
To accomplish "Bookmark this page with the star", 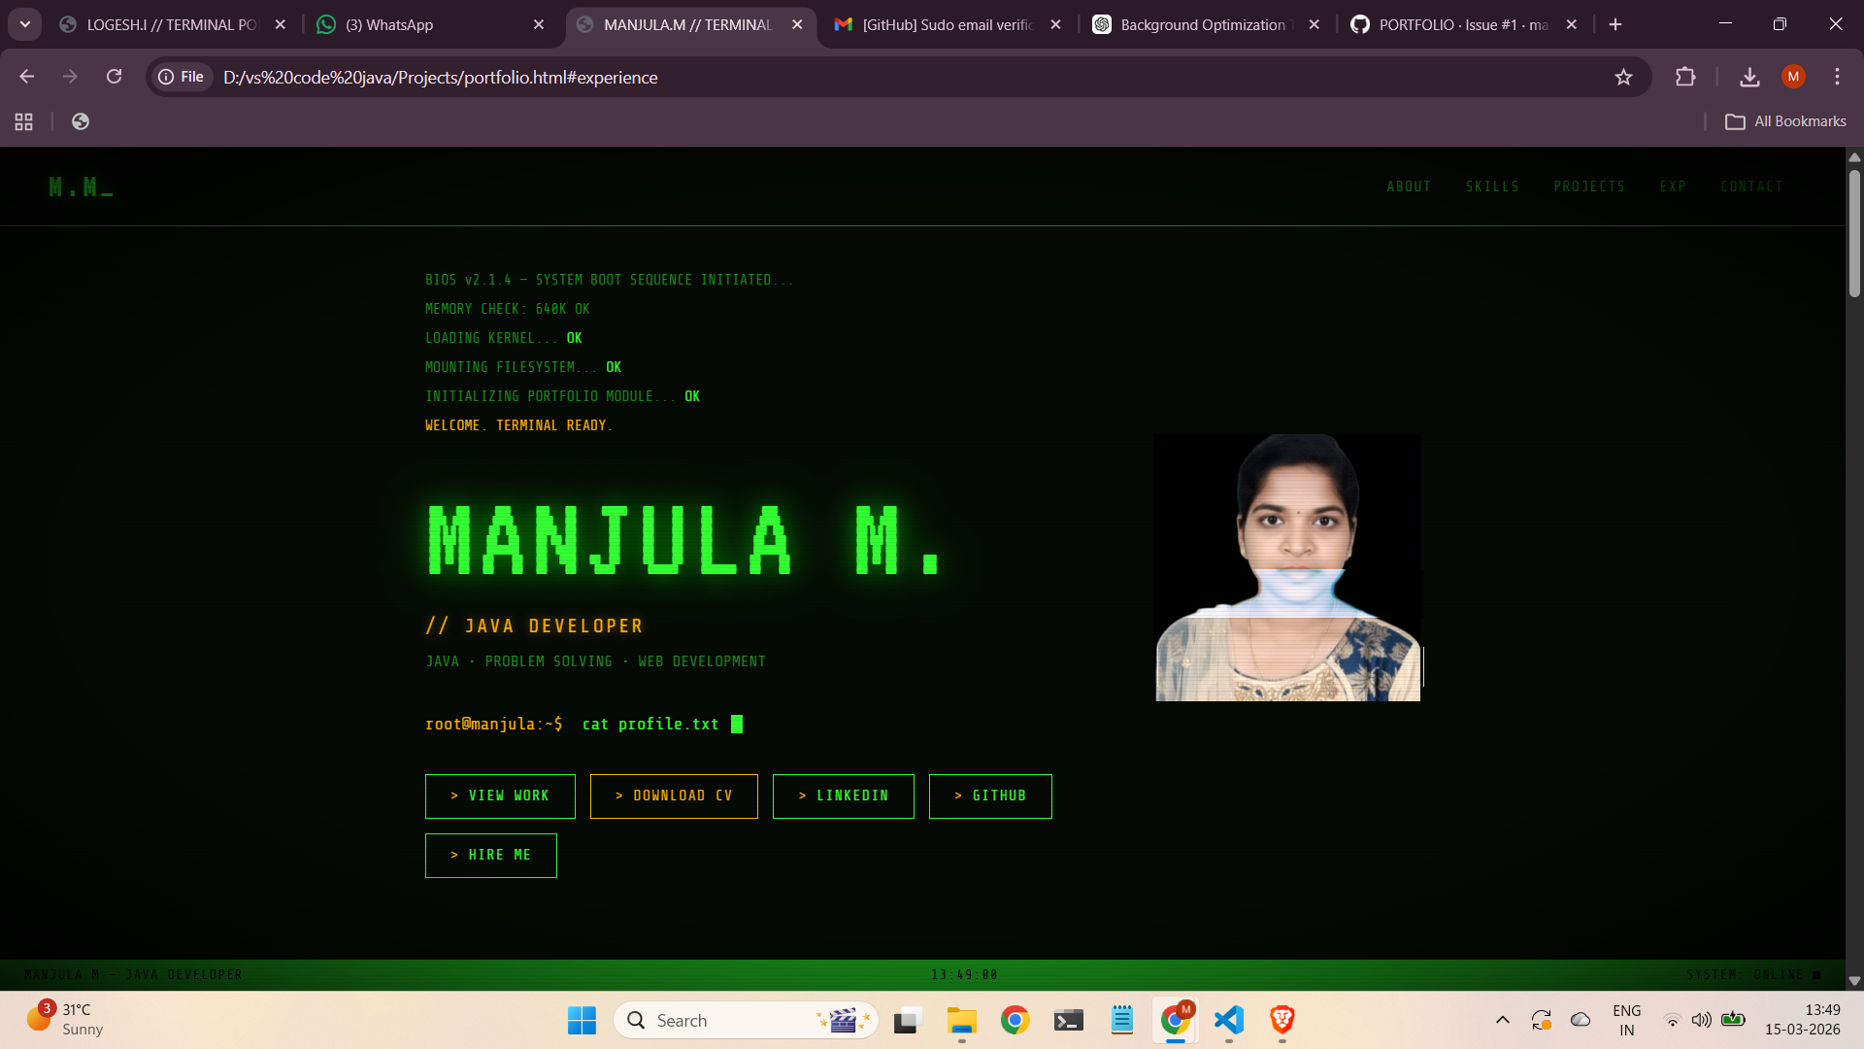I will [x=1623, y=77].
